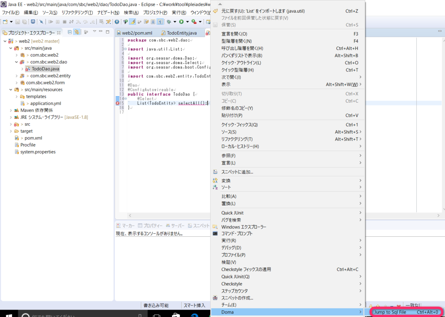This screenshot has width=445, height=317.
Task: Select TodoDao.java in the Project Explorer tree
Action: coord(45,69)
